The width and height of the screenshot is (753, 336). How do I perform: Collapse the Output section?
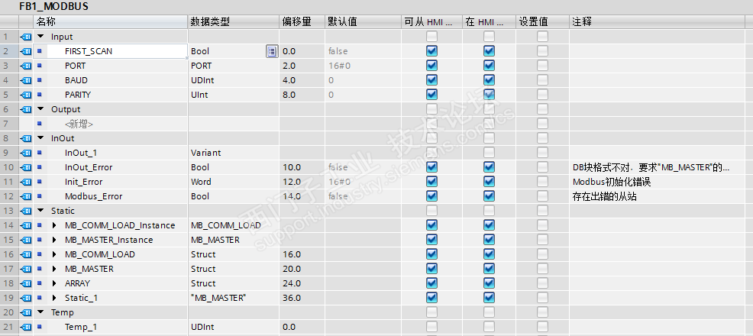40,109
